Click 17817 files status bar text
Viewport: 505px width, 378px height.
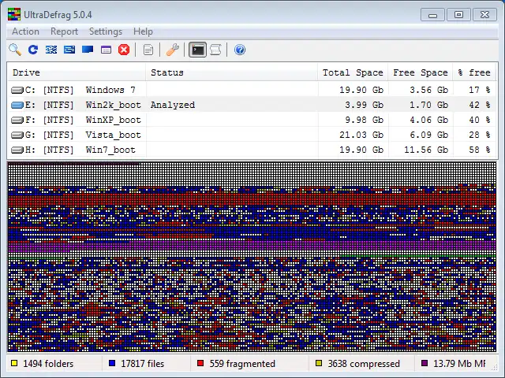(143, 364)
